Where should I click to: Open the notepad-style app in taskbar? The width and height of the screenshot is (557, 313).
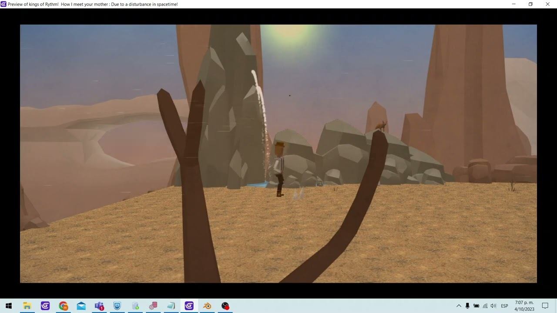171,306
